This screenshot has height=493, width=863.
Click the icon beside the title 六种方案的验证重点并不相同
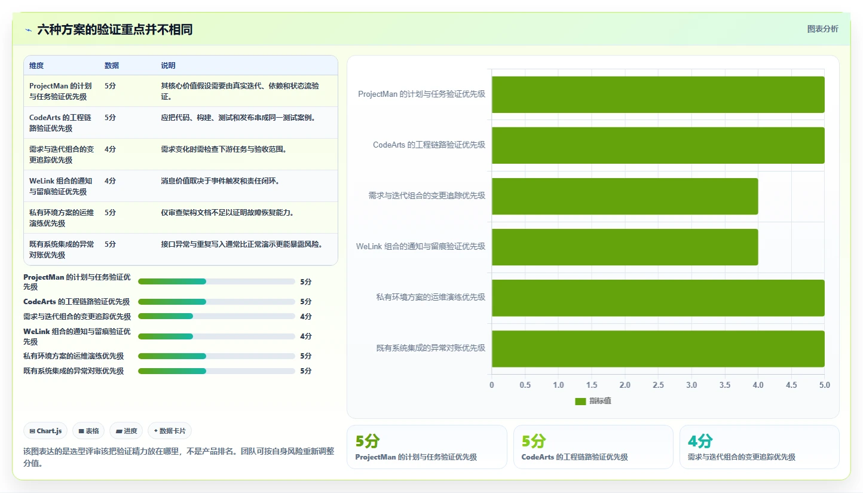(x=28, y=30)
